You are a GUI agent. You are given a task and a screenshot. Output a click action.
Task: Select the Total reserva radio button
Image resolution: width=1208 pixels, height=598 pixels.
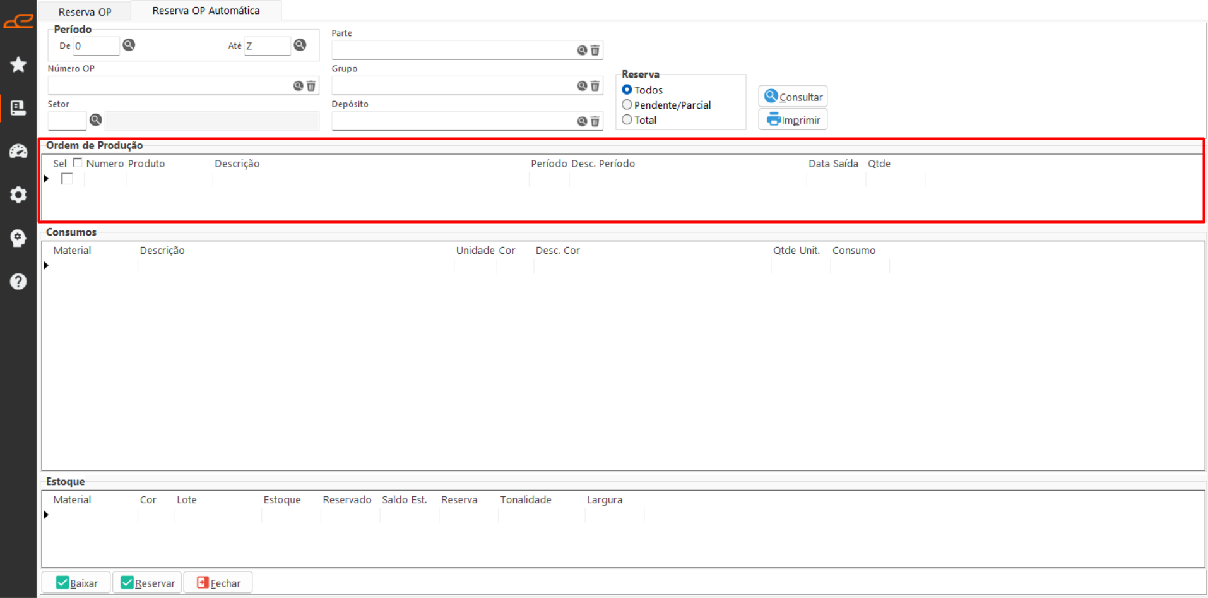(x=627, y=120)
